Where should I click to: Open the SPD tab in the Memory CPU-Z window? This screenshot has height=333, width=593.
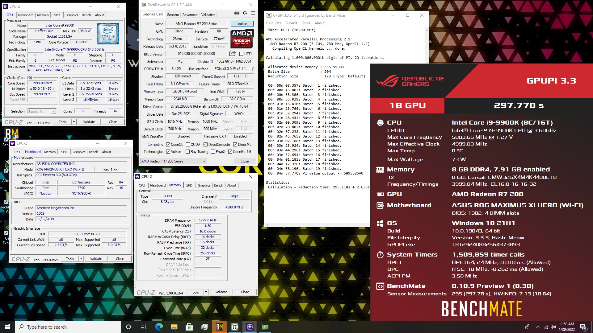pyautogui.click(x=189, y=185)
